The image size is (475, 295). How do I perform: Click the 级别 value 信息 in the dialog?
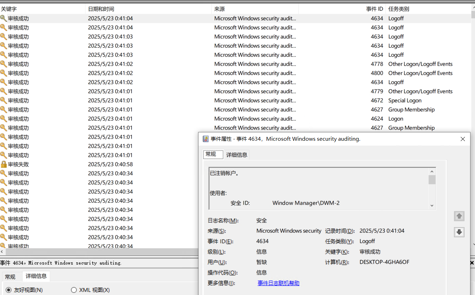(262, 252)
